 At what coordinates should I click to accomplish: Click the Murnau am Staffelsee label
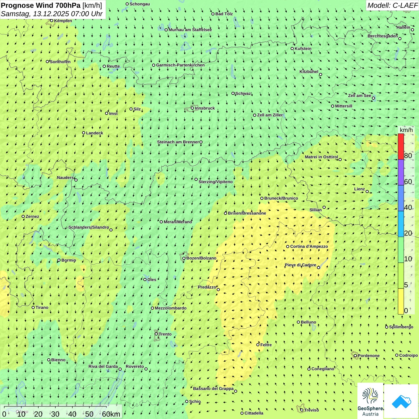[190, 30]
